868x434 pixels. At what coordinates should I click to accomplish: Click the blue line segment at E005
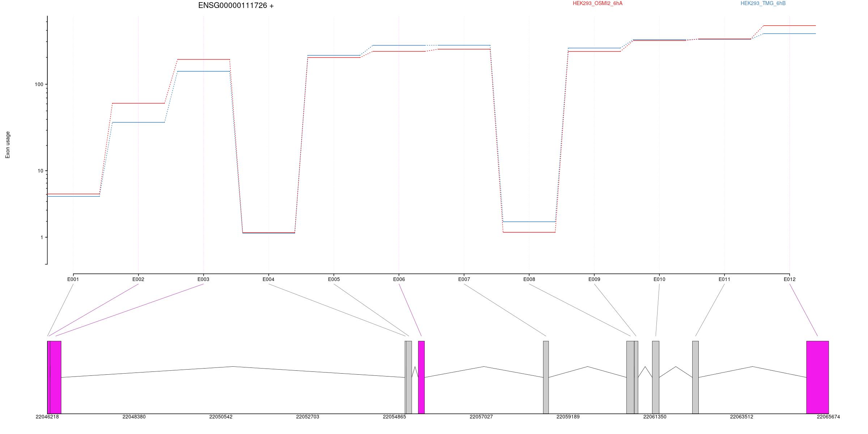click(334, 55)
